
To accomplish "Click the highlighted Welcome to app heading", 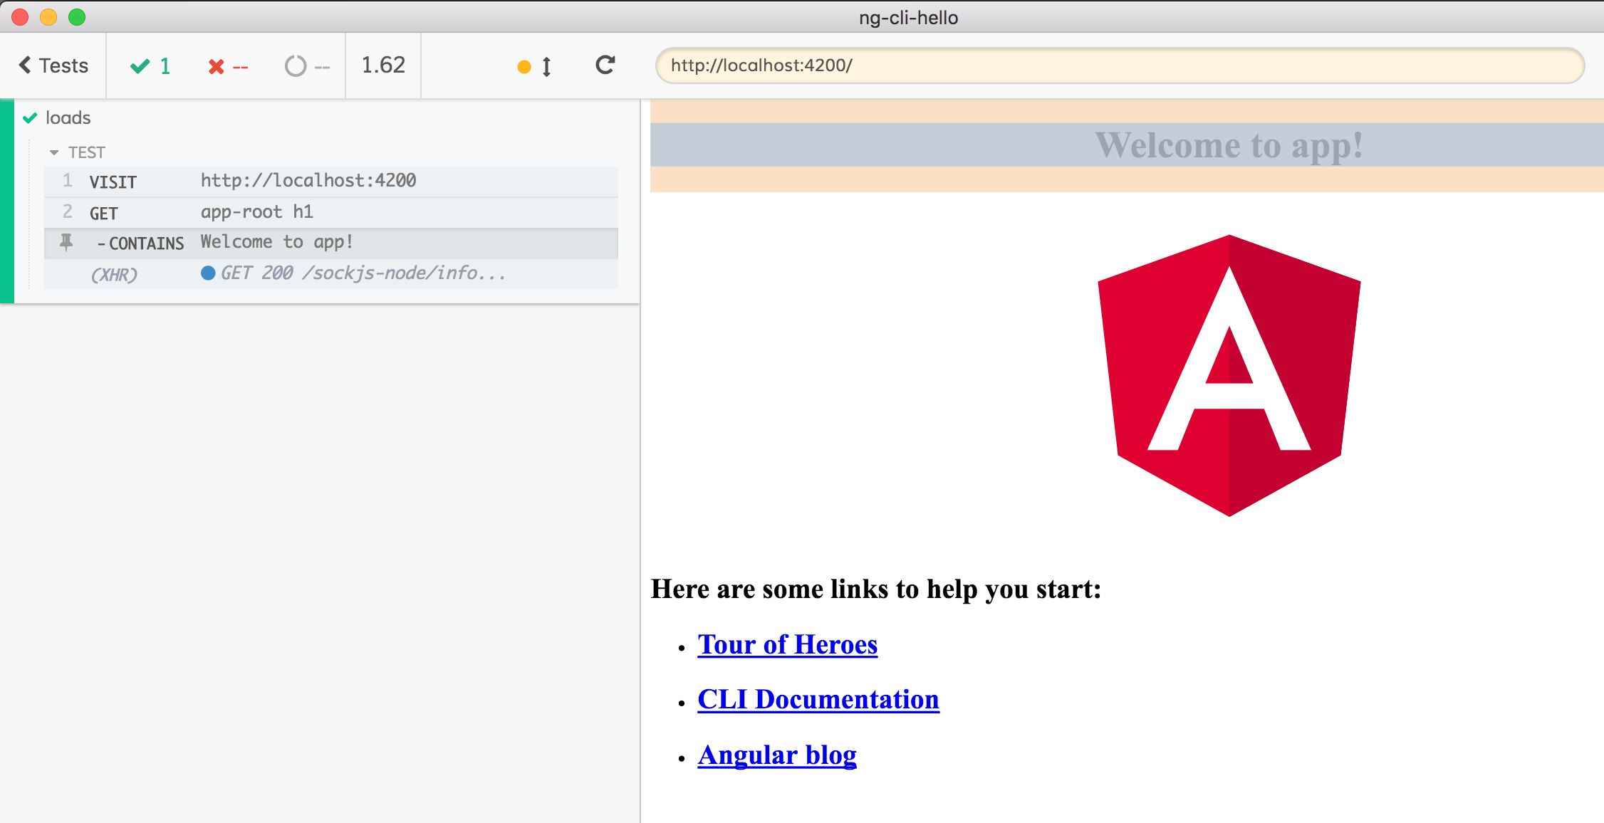I will (1228, 145).
